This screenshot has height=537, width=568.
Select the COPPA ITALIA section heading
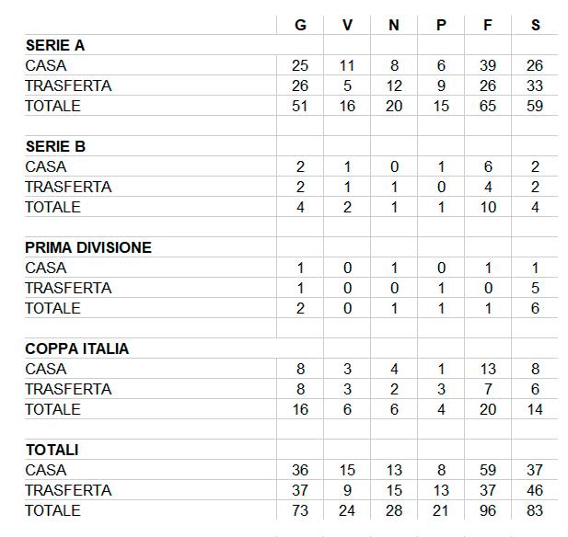tap(77, 348)
